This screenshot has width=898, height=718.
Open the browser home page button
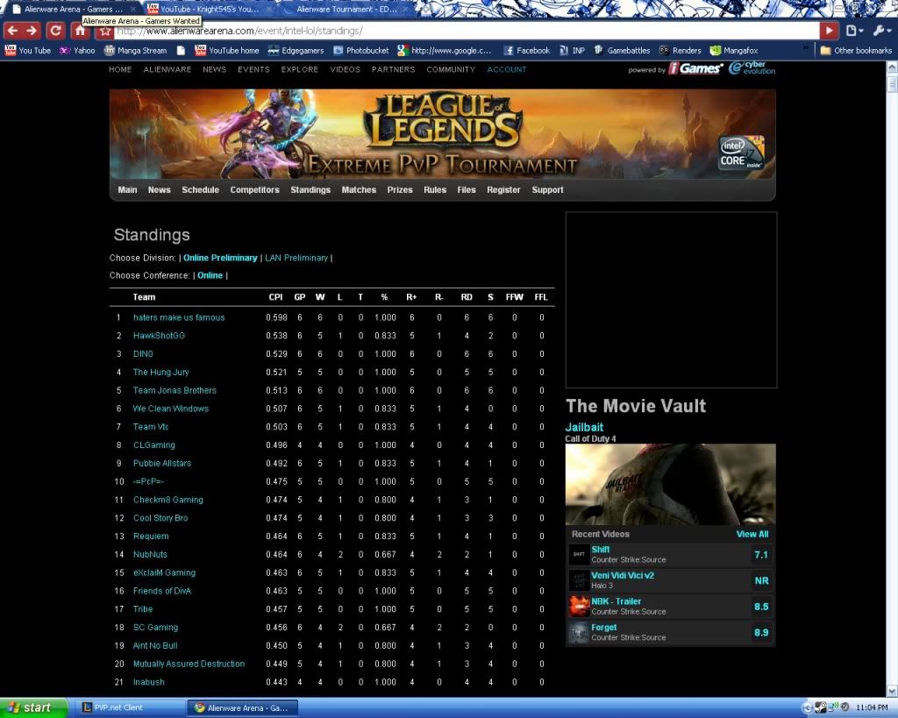[80, 31]
